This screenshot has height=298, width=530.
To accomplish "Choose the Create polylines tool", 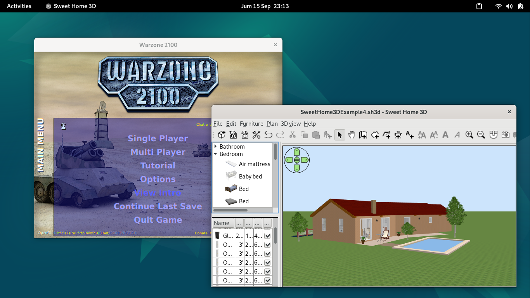I will tap(386, 135).
